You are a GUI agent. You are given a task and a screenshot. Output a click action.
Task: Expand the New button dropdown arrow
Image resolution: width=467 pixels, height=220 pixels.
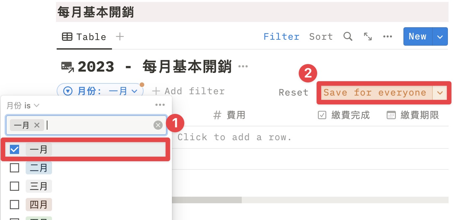click(x=440, y=36)
